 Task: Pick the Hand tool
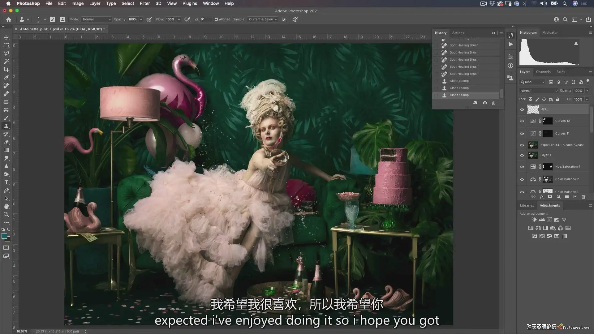(x=6, y=206)
